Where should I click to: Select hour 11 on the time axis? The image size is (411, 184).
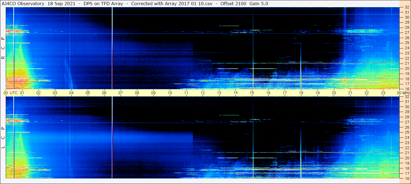(x=186, y=93)
